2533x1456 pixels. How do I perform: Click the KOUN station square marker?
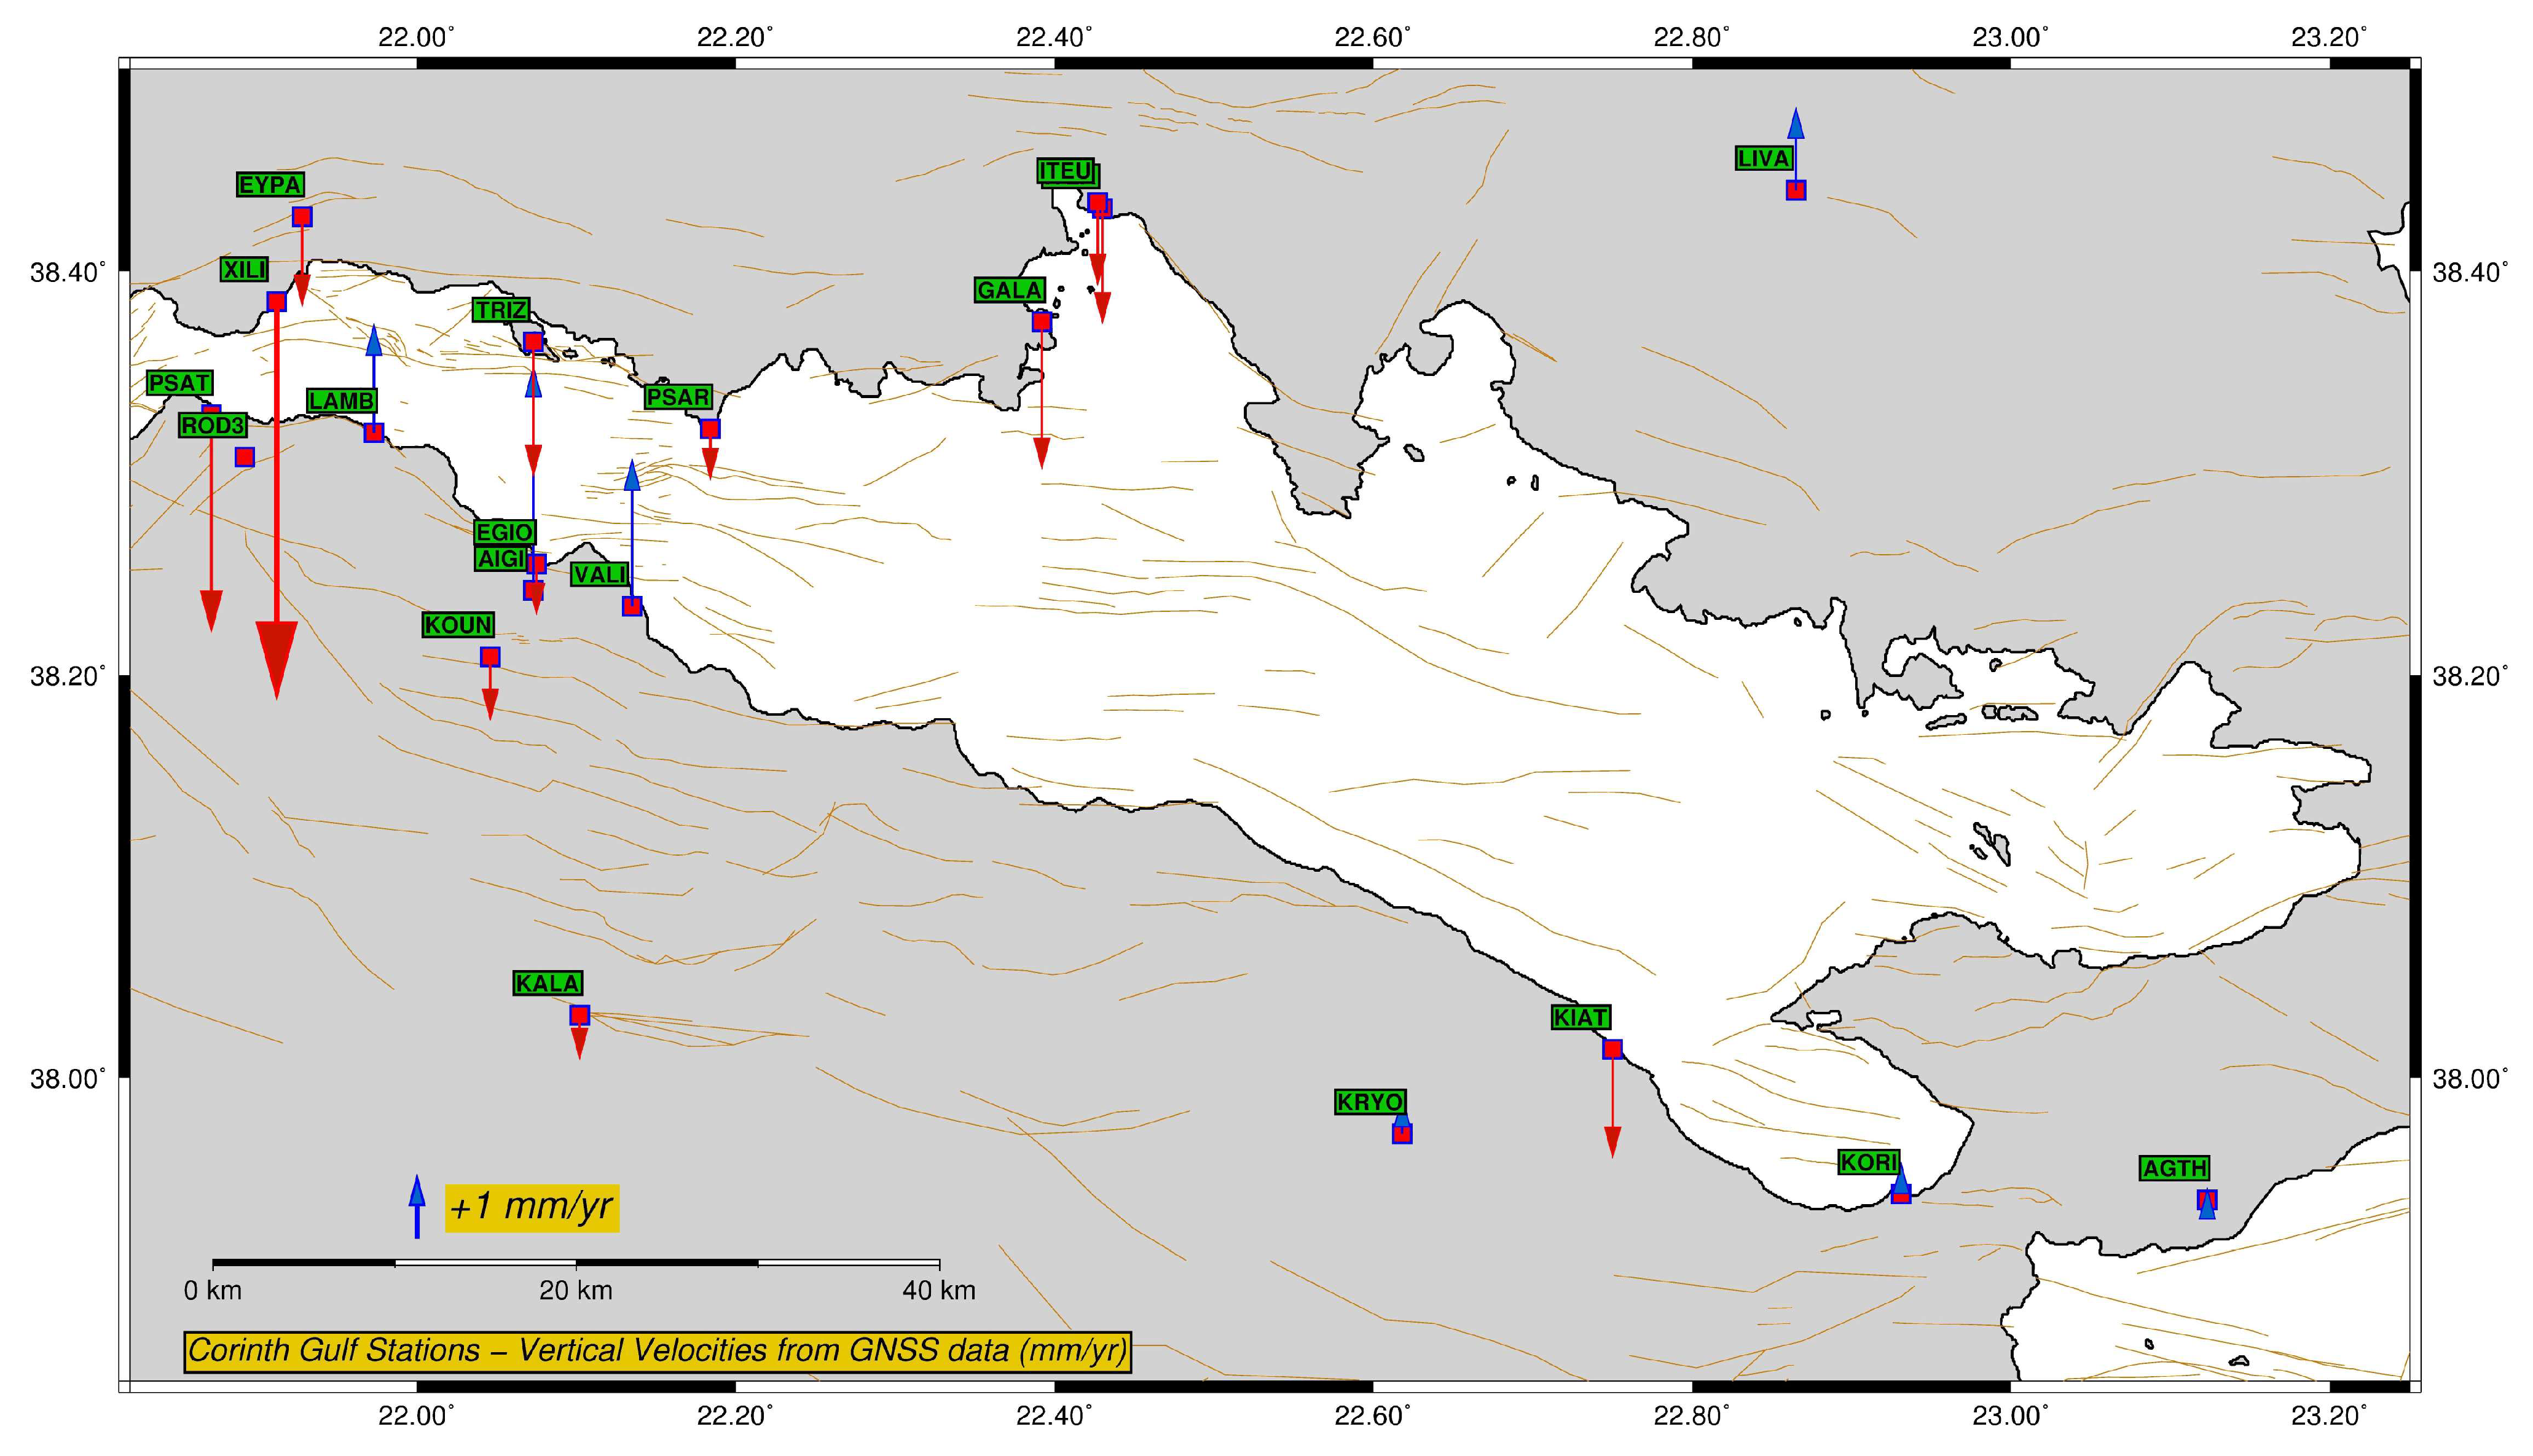(x=490, y=657)
